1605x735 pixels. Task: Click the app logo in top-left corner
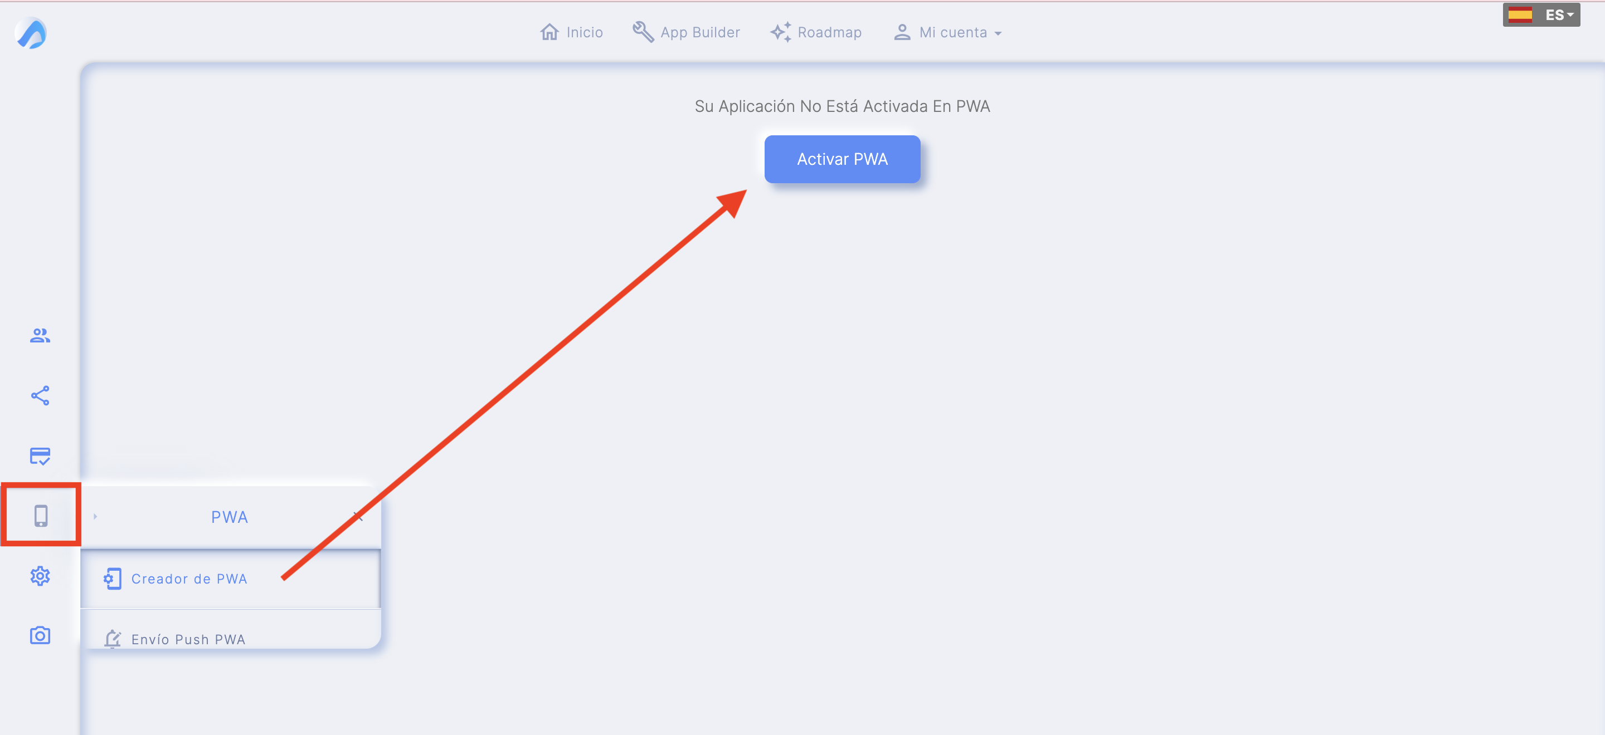(x=31, y=32)
